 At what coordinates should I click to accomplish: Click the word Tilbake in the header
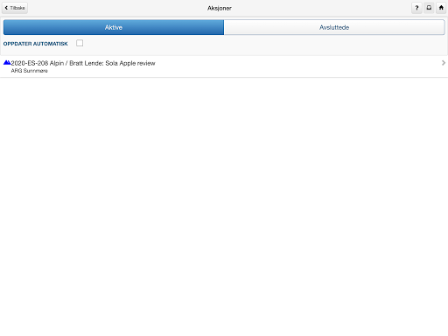[17, 8]
